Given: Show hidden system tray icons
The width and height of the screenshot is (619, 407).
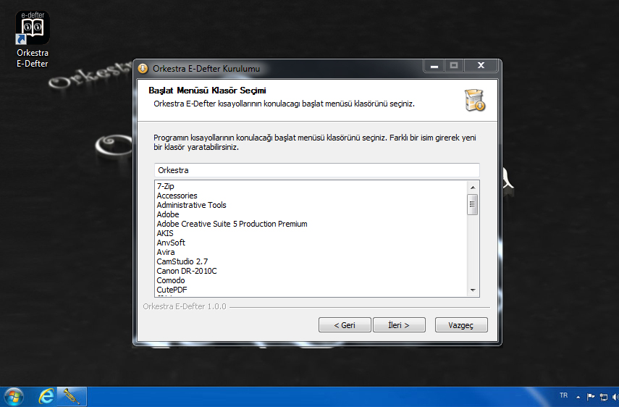Looking at the screenshot, I should 578,397.
